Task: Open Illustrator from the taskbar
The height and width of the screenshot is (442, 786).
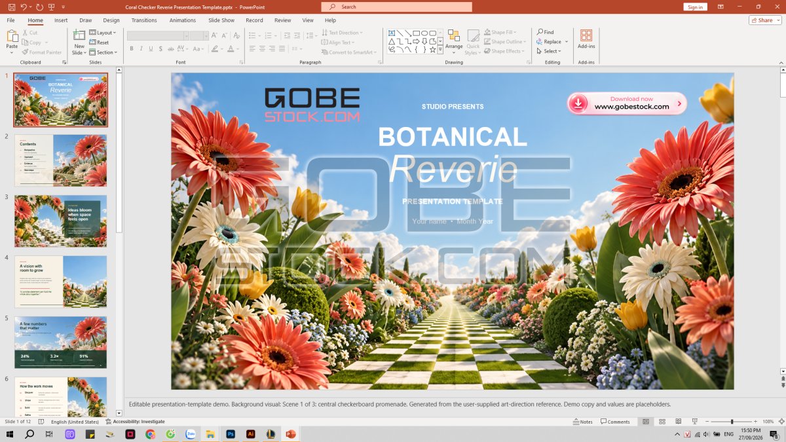Action: [250, 434]
